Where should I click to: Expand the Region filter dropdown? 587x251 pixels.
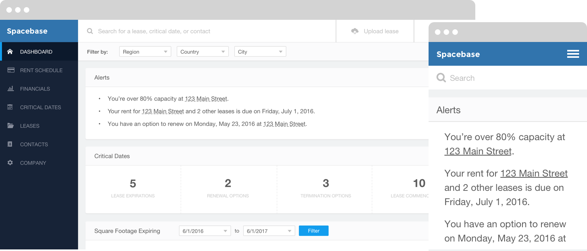coord(145,51)
